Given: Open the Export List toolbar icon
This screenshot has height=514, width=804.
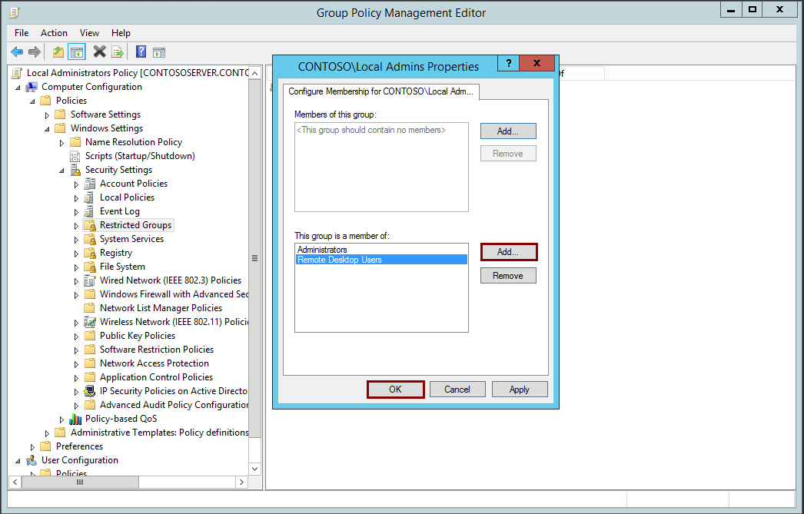Looking at the screenshot, I should (118, 51).
